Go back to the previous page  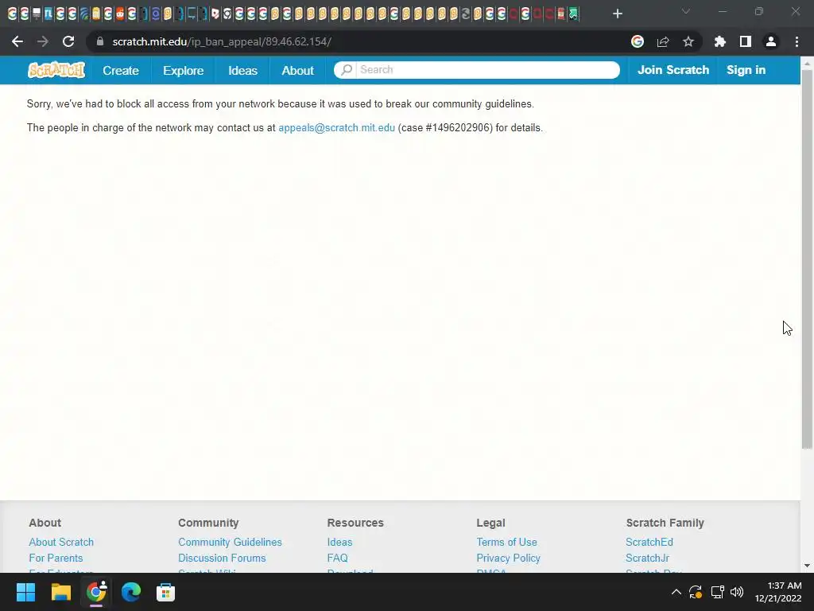[x=17, y=41]
